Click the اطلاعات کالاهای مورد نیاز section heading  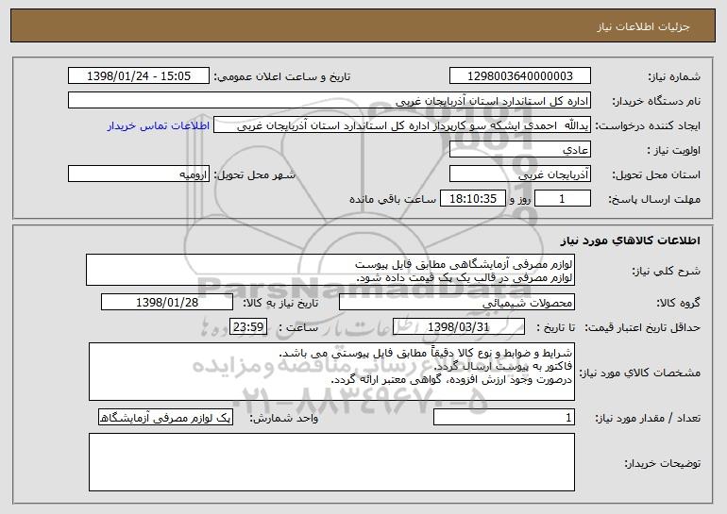(630, 240)
